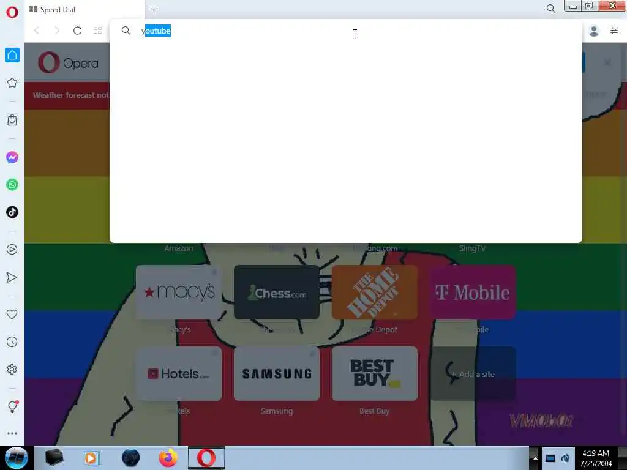
Task: Select the Speed Dial tab
Action: click(x=84, y=9)
